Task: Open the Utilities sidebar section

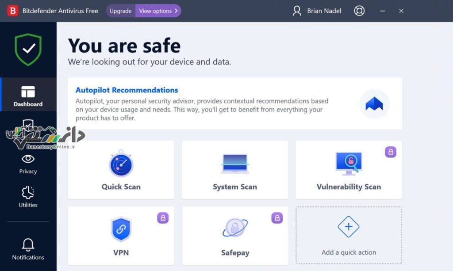Action: tap(28, 197)
